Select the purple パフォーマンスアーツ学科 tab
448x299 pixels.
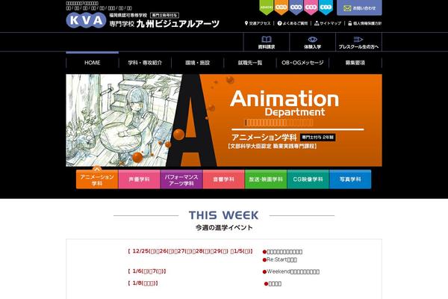click(x=181, y=179)
